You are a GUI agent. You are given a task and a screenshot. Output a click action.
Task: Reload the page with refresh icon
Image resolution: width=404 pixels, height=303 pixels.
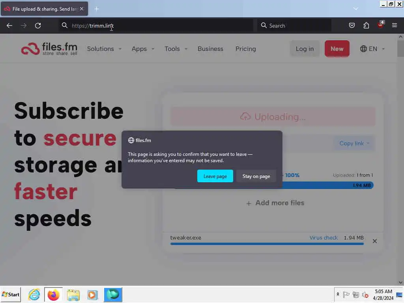38,26
